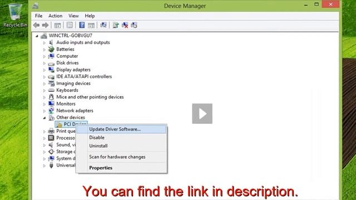Open the Help menu
This screenshot has width=356, height=200.
[90, 16]
